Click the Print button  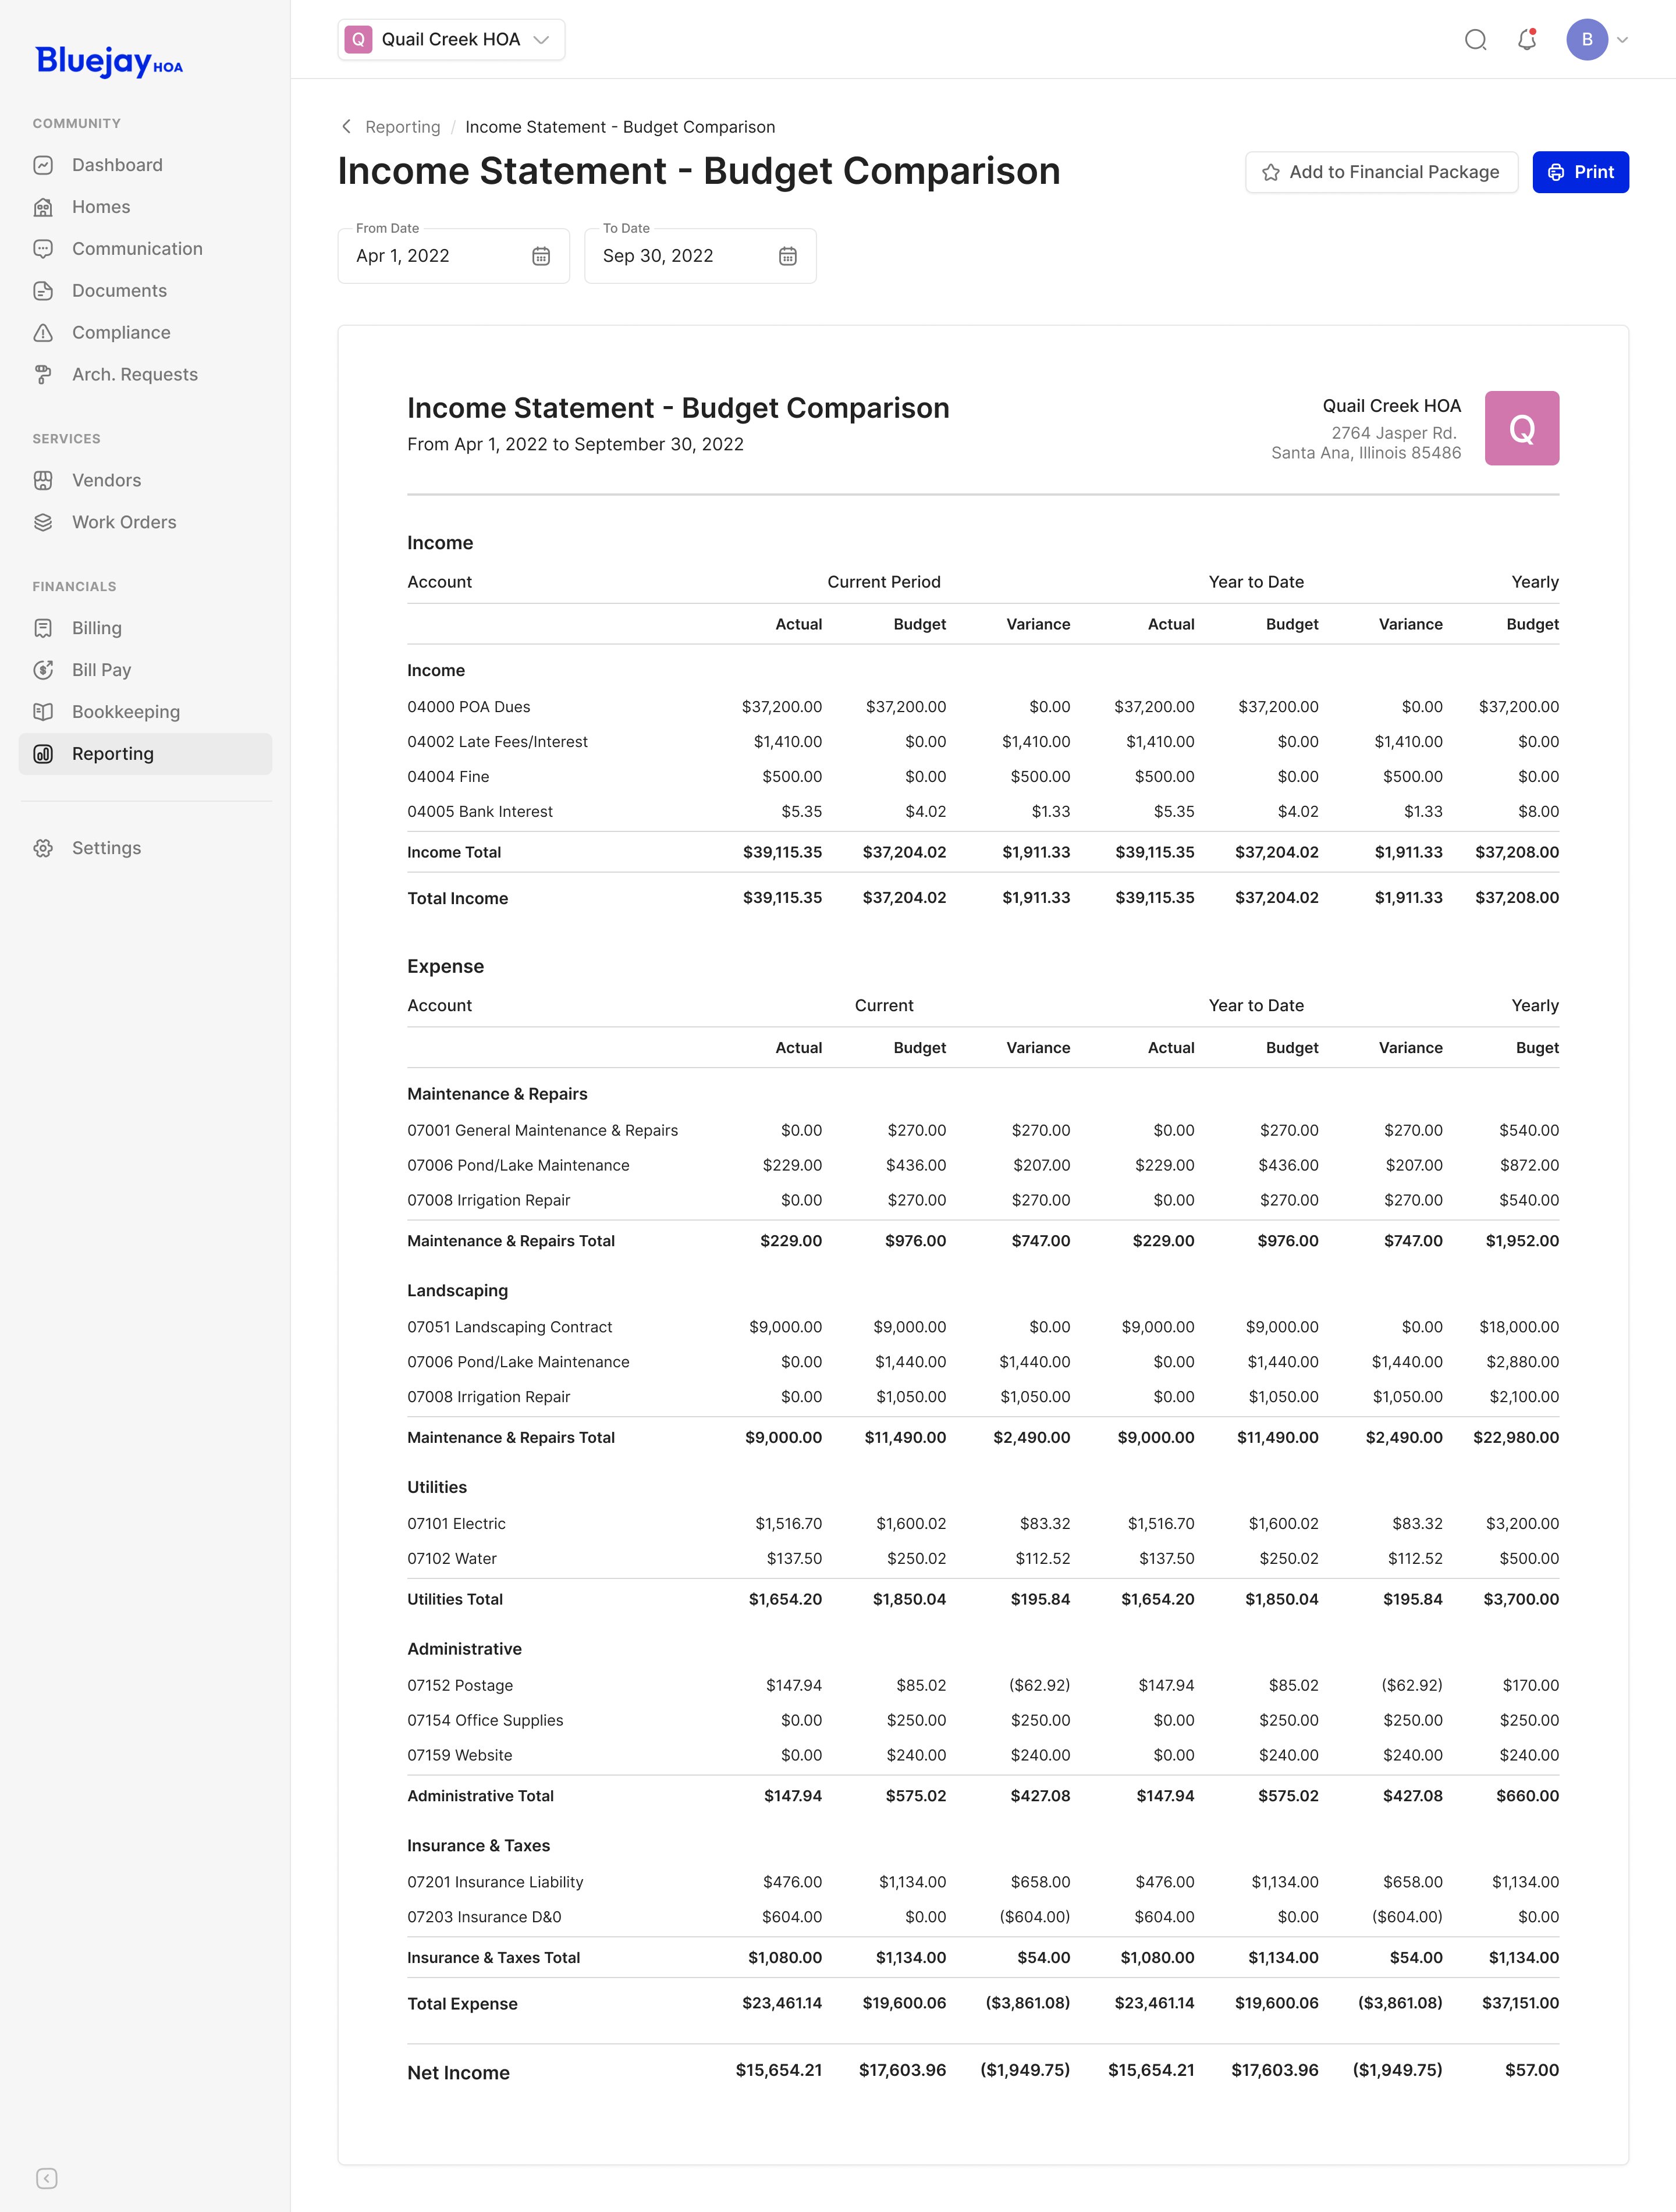click(1580, 172)
